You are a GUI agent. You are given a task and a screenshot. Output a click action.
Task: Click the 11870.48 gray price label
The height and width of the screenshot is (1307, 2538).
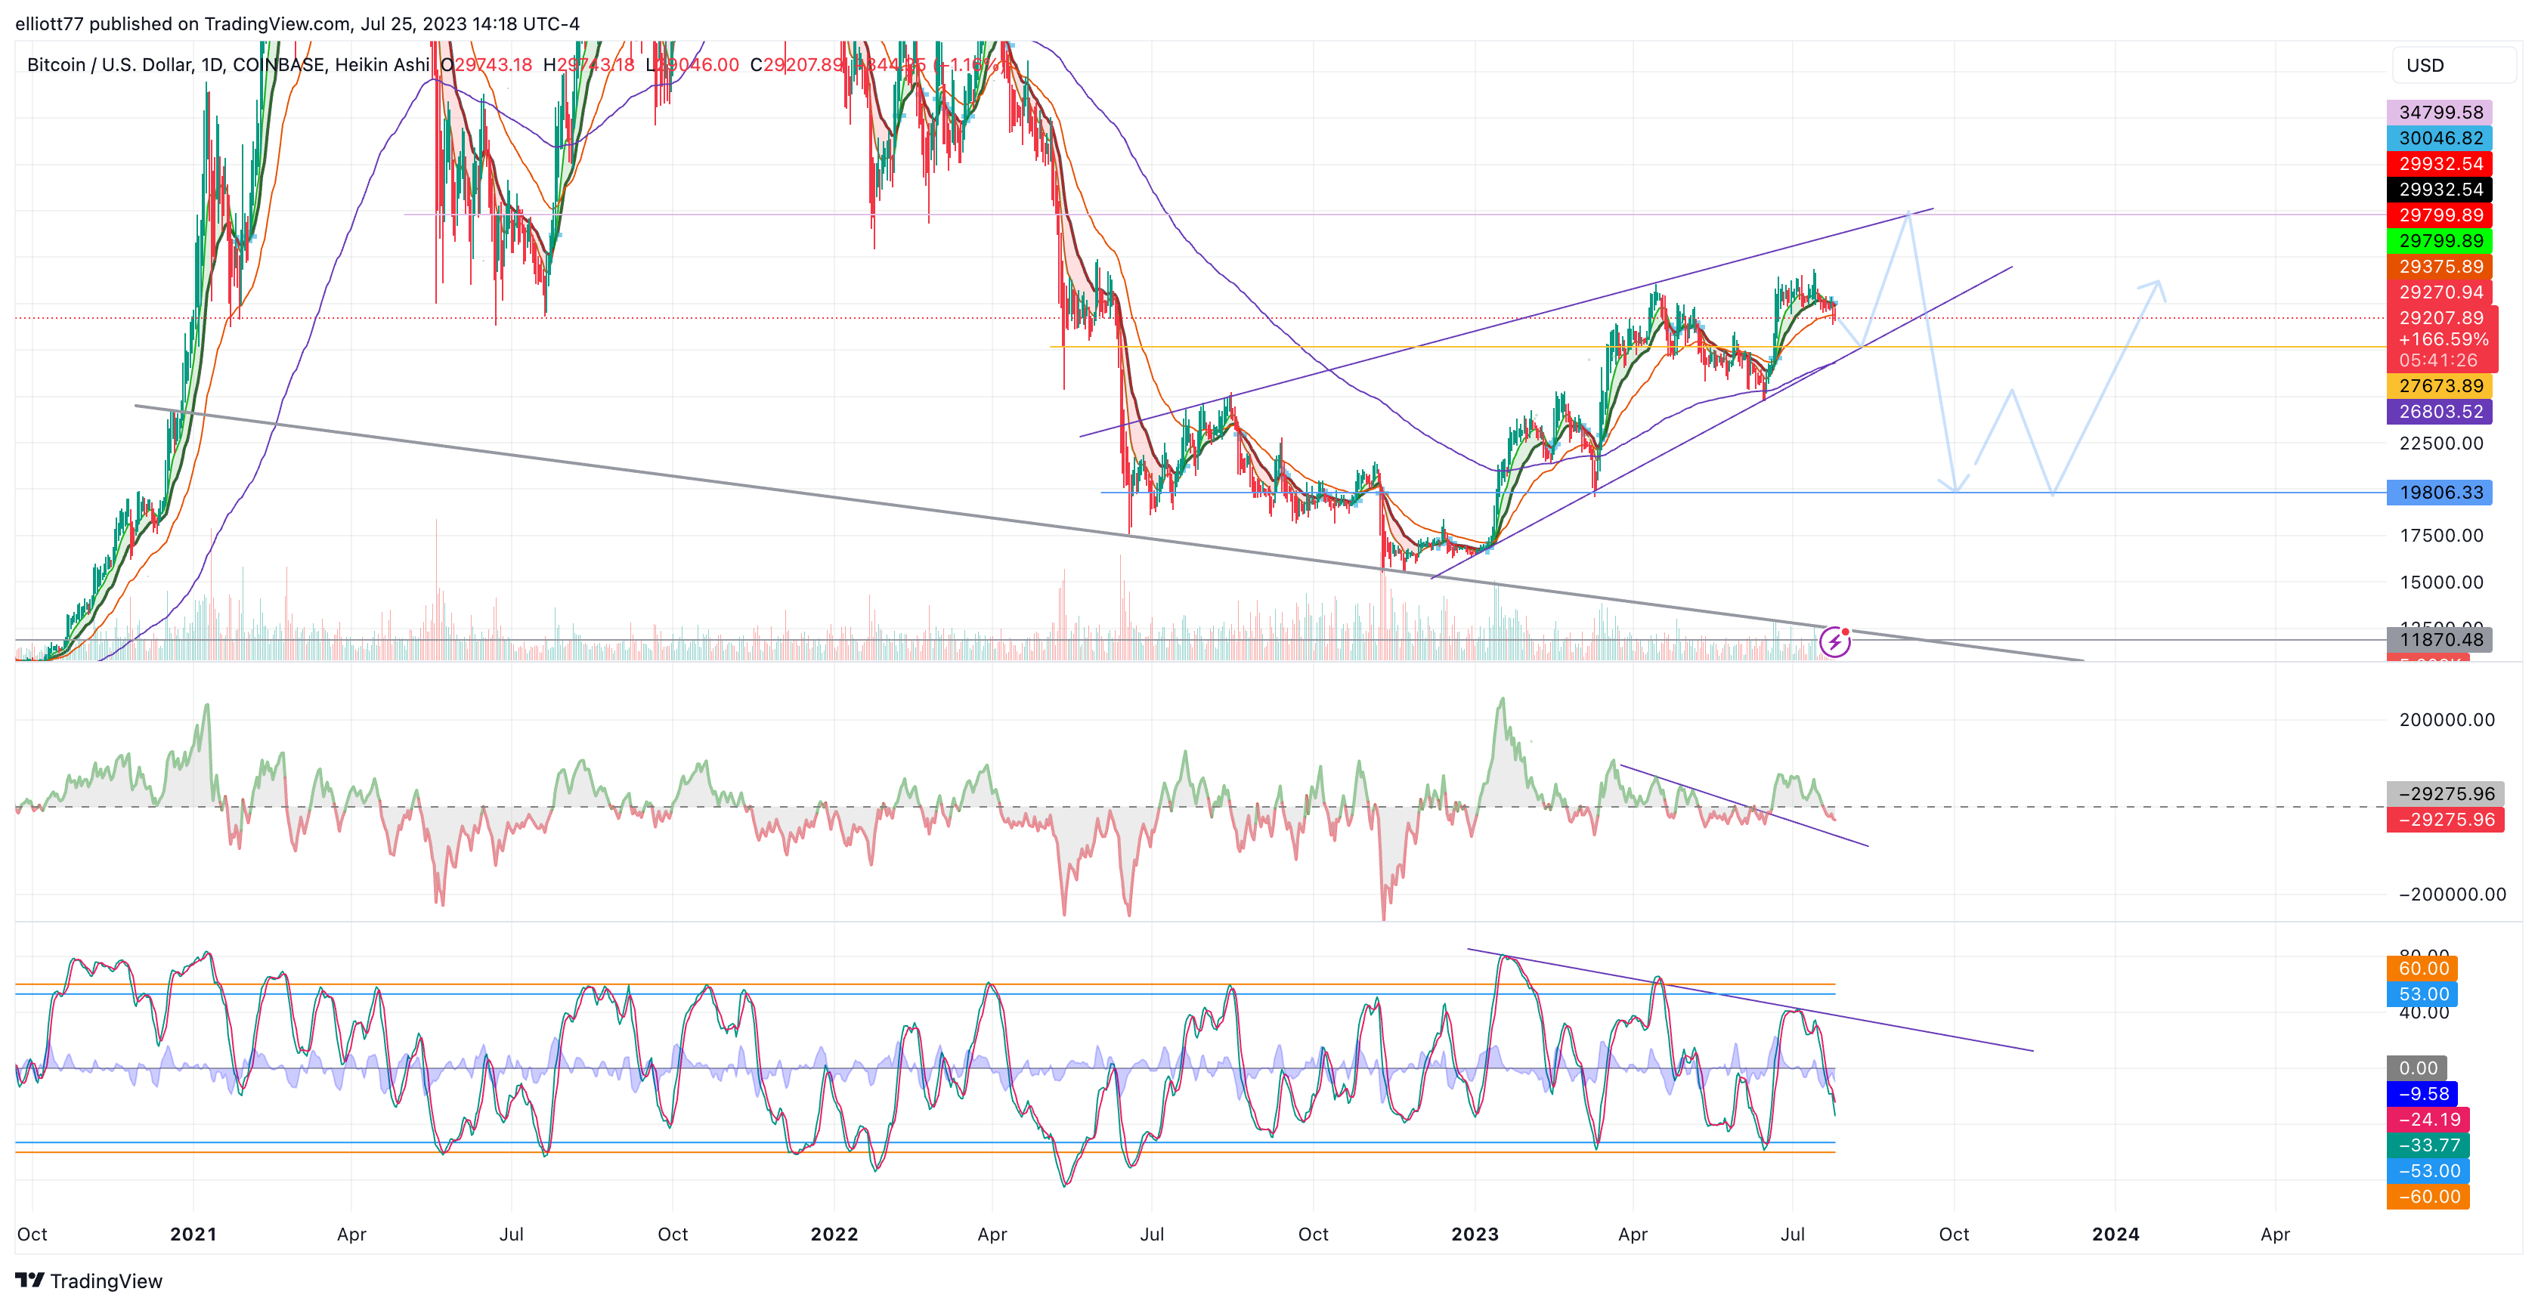coord(2440,640)
